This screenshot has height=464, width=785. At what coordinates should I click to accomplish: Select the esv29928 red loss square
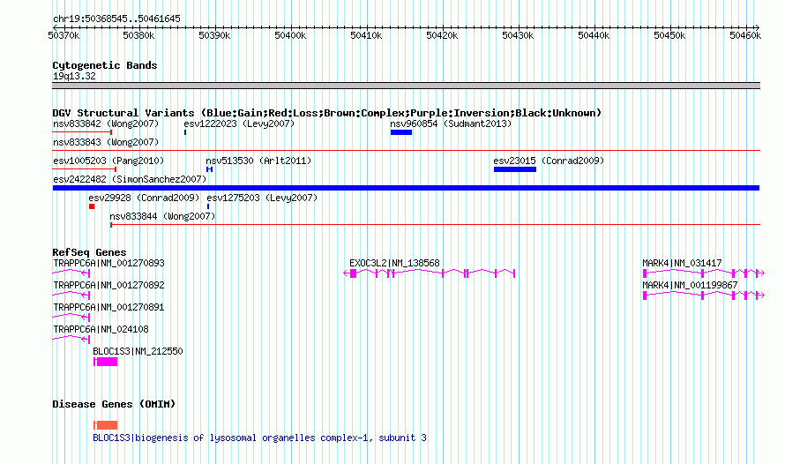pyautogui.click(x=92, y=206)
